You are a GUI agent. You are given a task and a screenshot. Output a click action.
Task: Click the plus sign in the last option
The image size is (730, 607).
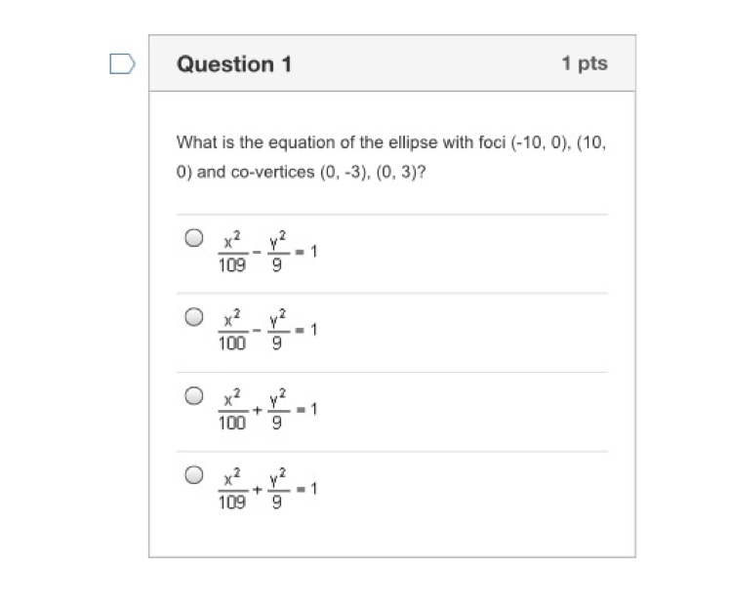[258, 489]
